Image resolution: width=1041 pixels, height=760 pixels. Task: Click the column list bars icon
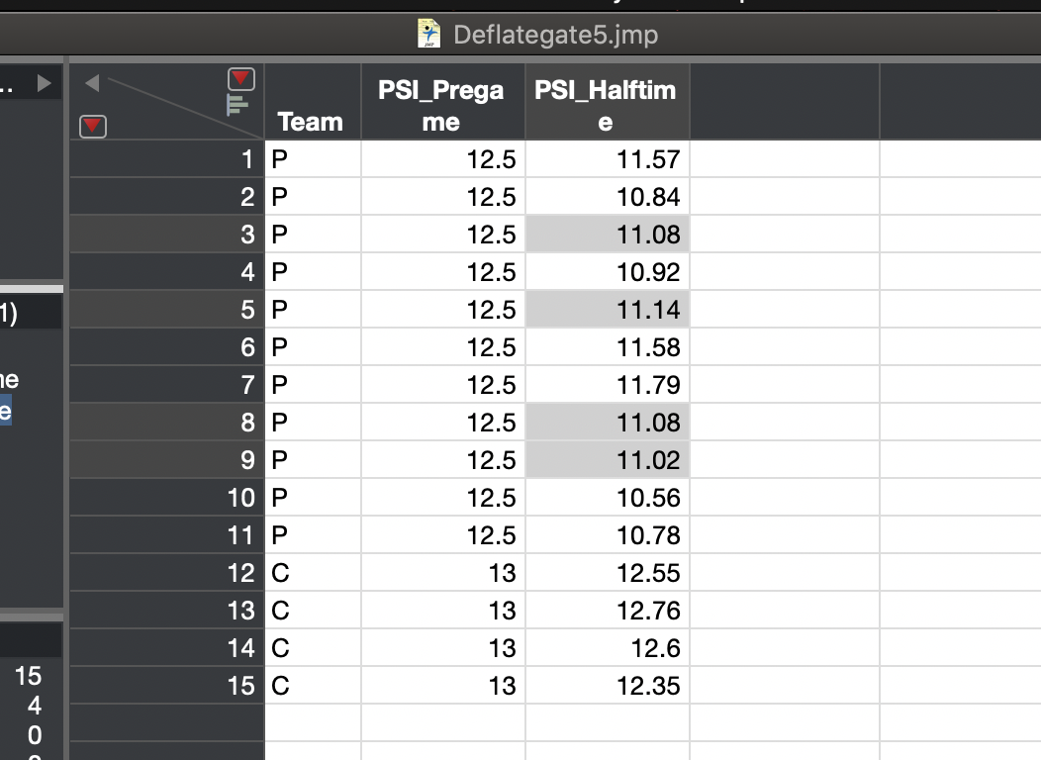coord(238,102)
